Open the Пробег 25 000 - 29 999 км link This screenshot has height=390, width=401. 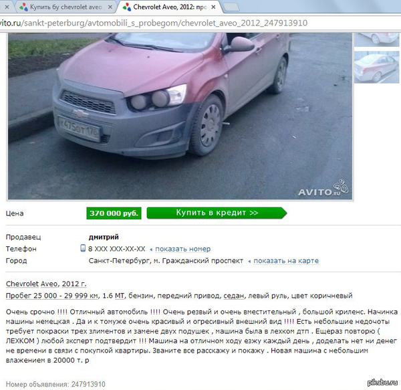[x=52, y=296]
